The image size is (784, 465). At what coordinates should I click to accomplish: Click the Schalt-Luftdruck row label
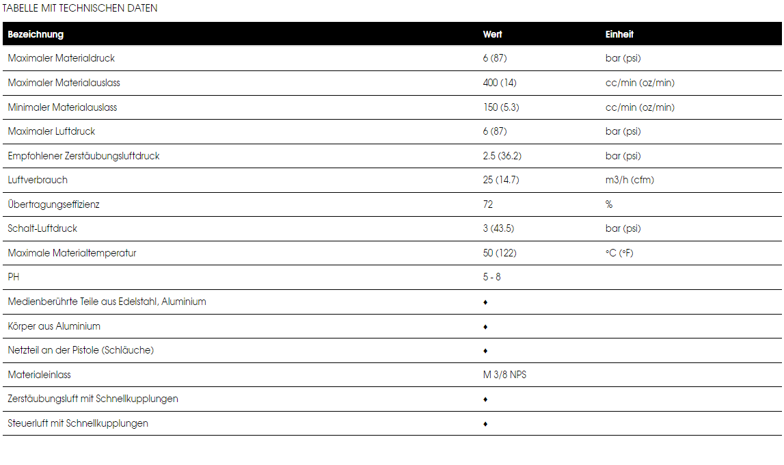click(42, 228)
